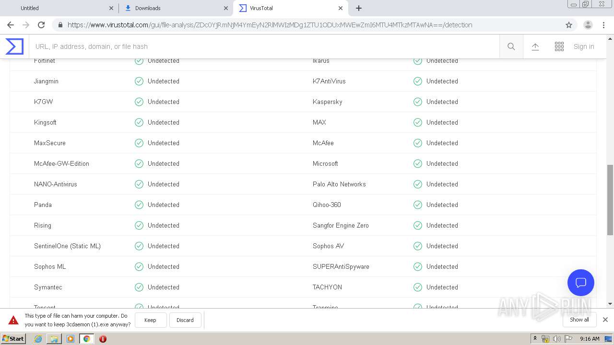Discard the 3cdaemon download
Image resolution: width=614 pixels, height=345 pixels.
185,320
